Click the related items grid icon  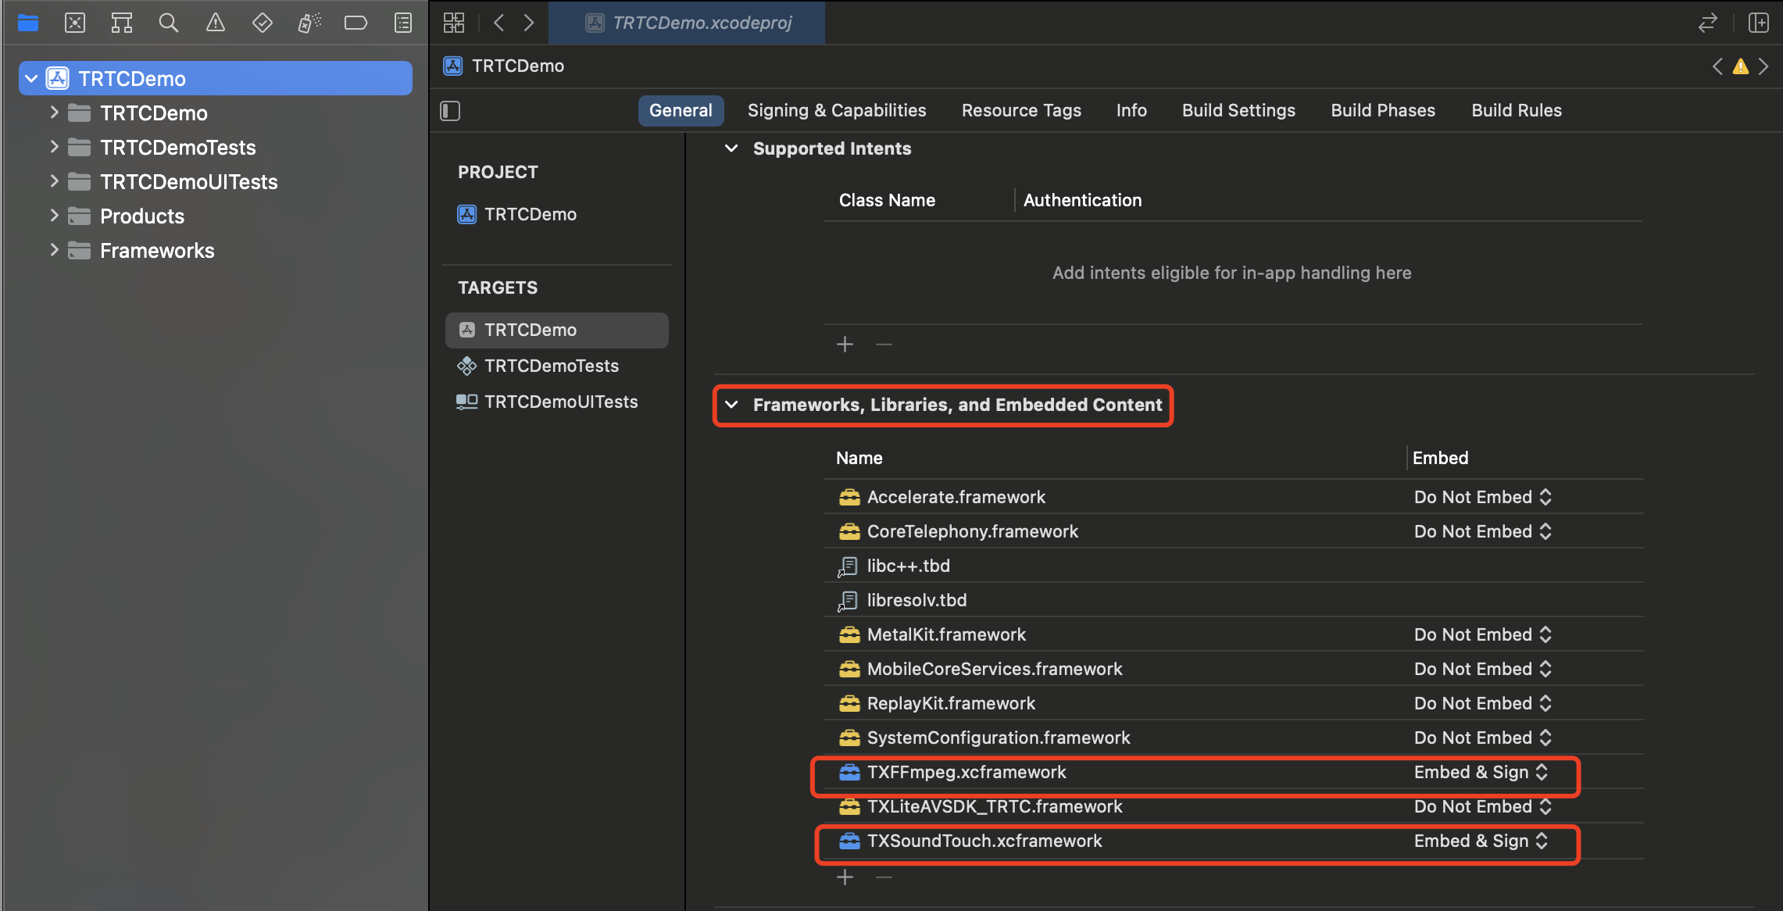(454, 23)
